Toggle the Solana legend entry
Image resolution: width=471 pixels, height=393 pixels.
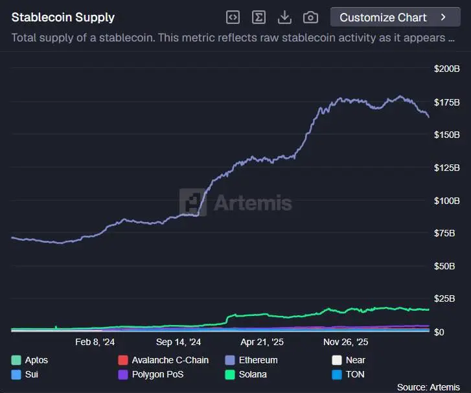pyautogui.click(x=246, y=374)
